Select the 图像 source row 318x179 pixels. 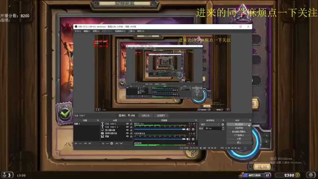[x=116, y=136]
